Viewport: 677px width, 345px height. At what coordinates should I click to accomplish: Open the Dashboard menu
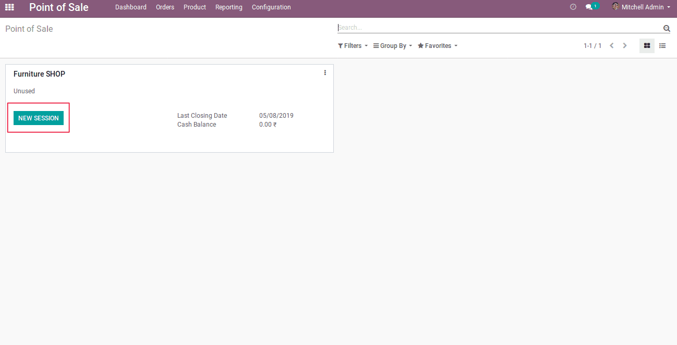tap(131, 7)
